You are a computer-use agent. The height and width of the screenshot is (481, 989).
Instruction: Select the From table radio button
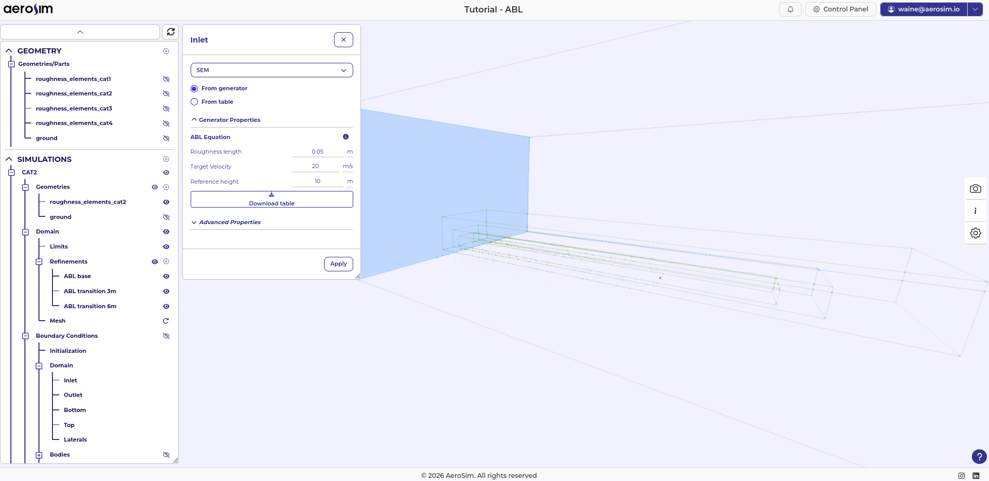tap(194, 102)
